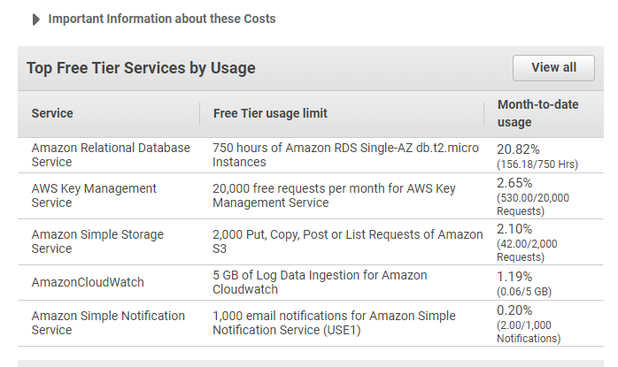Select the Amazon Simple Storage Service entry
618x367 pixels.
(97, 241)
